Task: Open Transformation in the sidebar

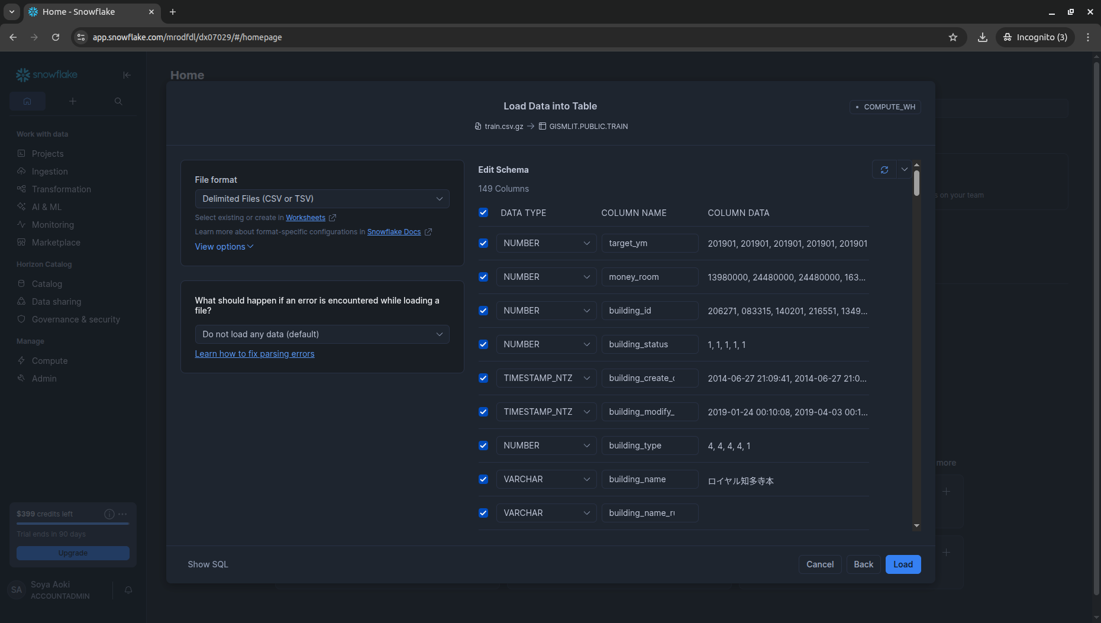Action: click(x=61, y=189)
